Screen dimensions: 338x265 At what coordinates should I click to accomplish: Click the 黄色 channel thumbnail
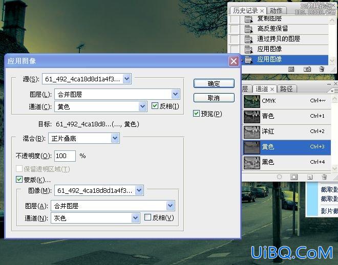tap(252, 147)
